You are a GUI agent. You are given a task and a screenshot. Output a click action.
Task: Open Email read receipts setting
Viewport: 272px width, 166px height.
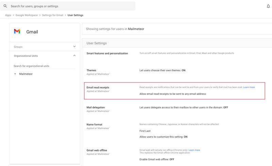(x=98, y=88)
